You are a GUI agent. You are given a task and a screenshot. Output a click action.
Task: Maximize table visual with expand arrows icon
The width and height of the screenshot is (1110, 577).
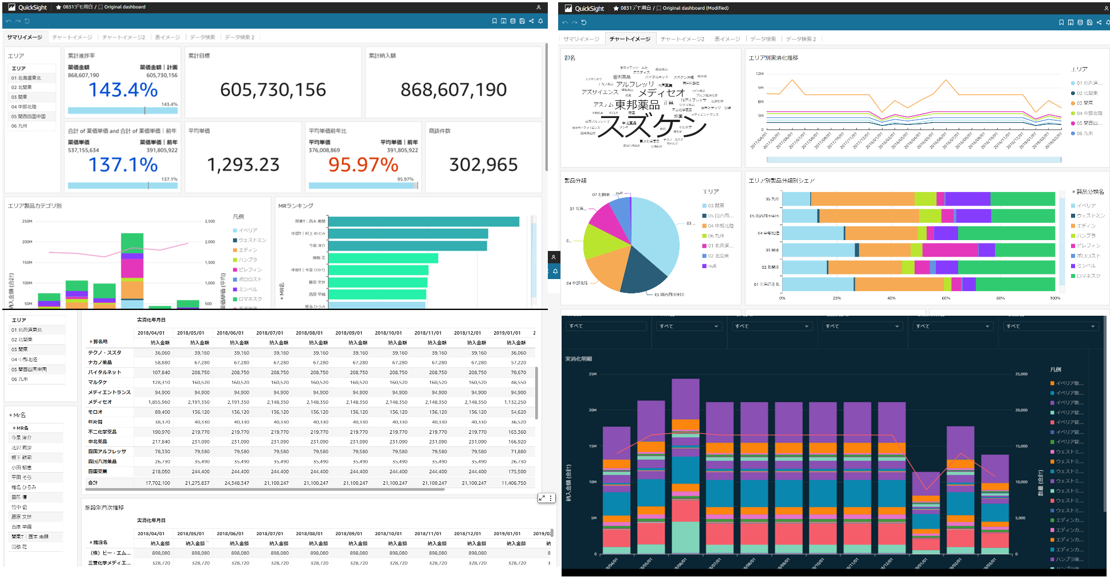542,498
